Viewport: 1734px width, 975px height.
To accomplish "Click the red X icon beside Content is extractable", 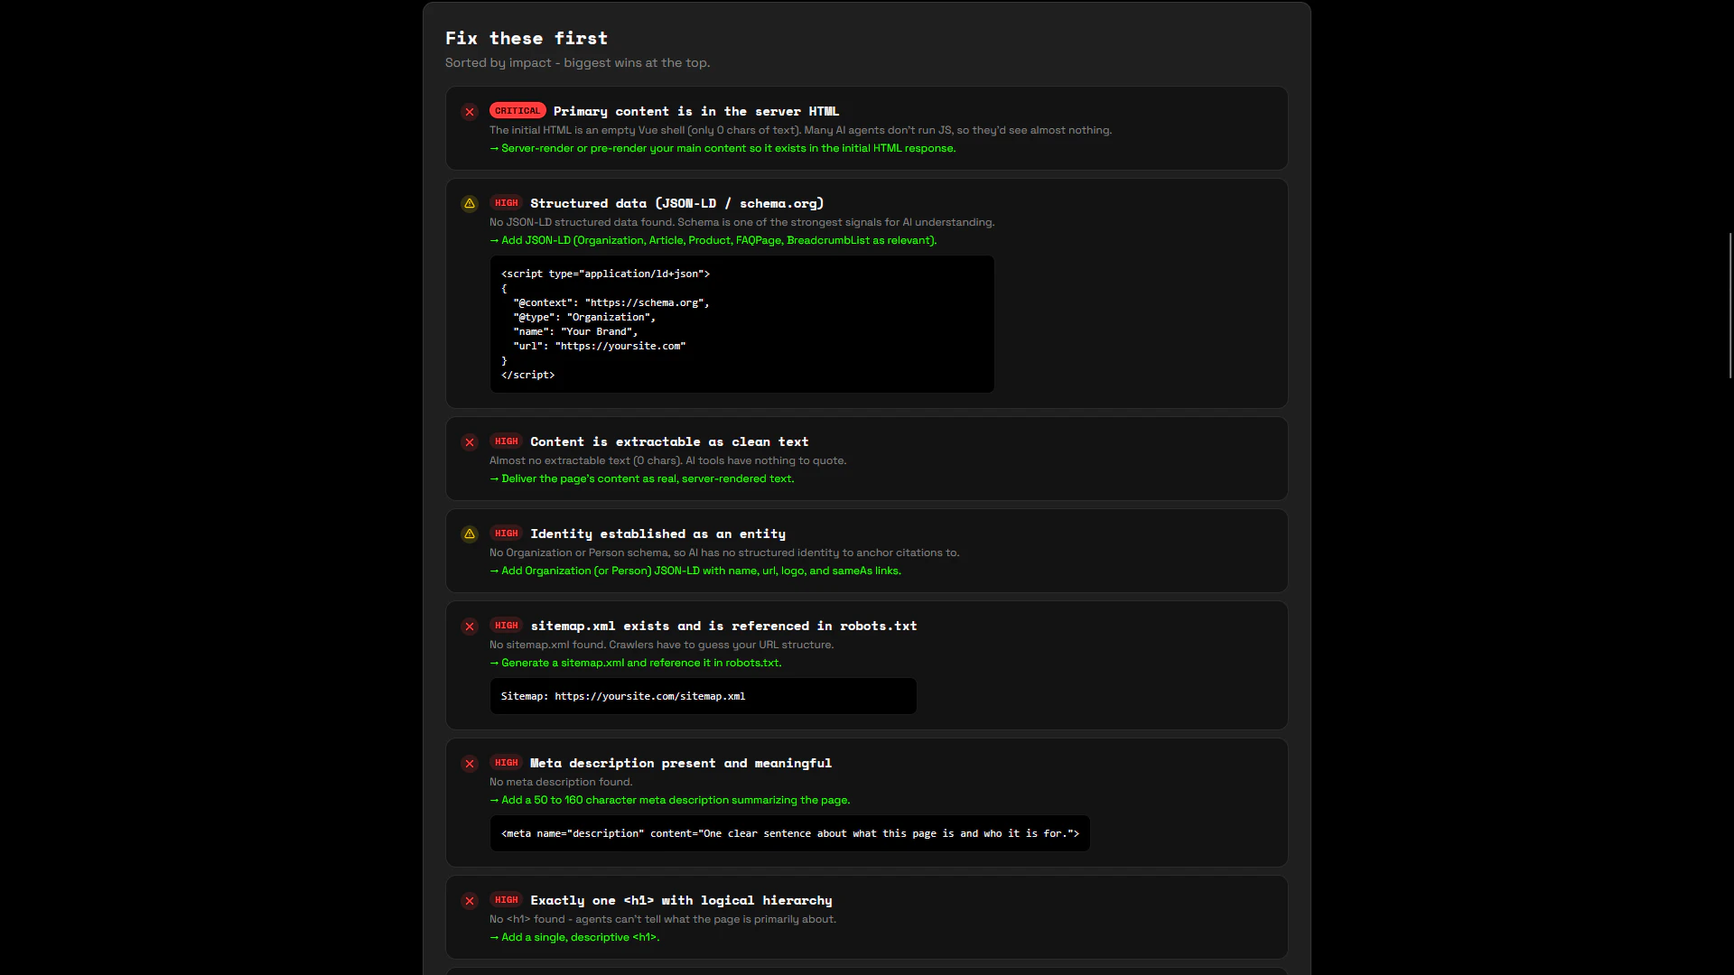I will pyautogui.click(x=470, y=442).
